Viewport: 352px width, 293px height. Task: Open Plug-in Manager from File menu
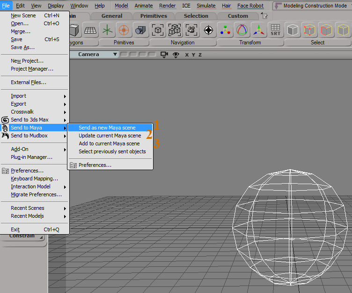(35, 157)
